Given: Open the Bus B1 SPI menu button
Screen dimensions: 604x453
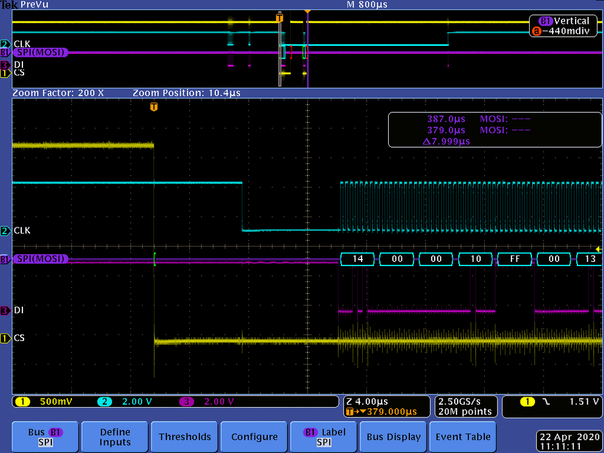Looking at the screenshot, I should (45, 437).
